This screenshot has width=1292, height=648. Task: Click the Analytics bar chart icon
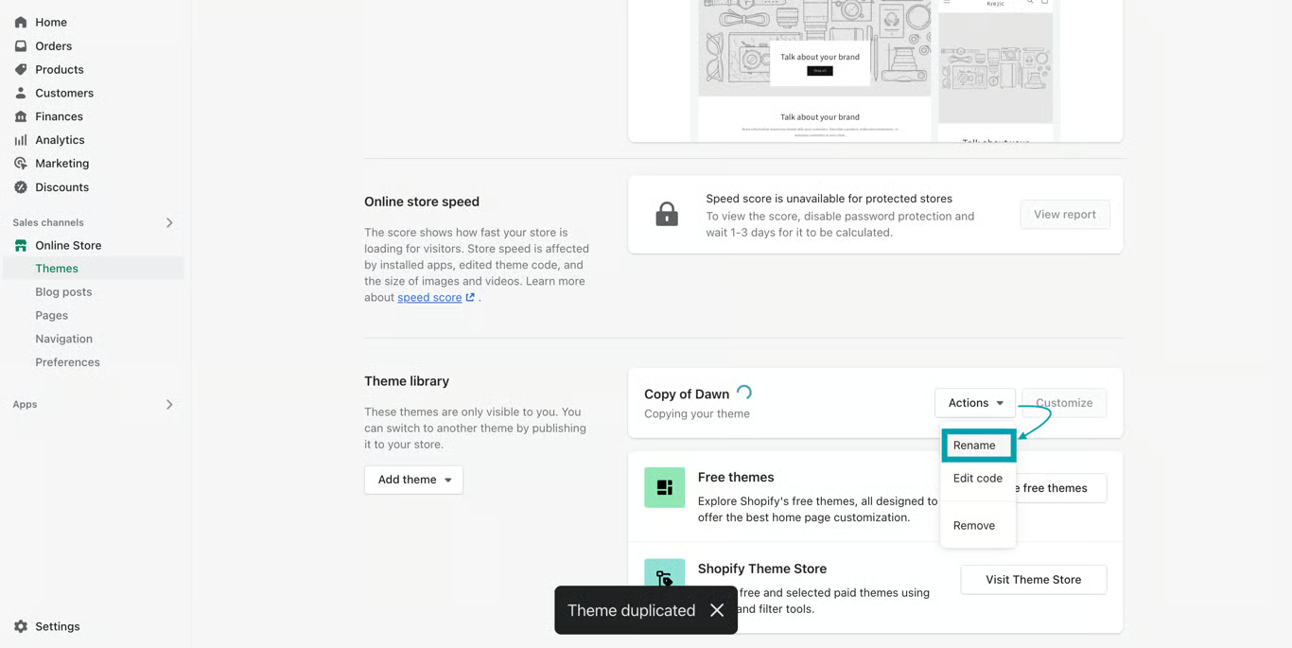pos(21,140)
